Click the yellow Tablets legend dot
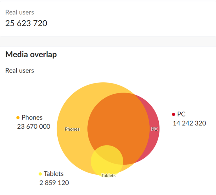This screenshot has height=195, width=216. 40,174
